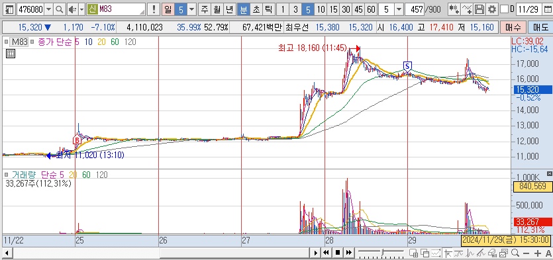
Task: Click the stock code search magnifier icon
Action: click(59, 9)
